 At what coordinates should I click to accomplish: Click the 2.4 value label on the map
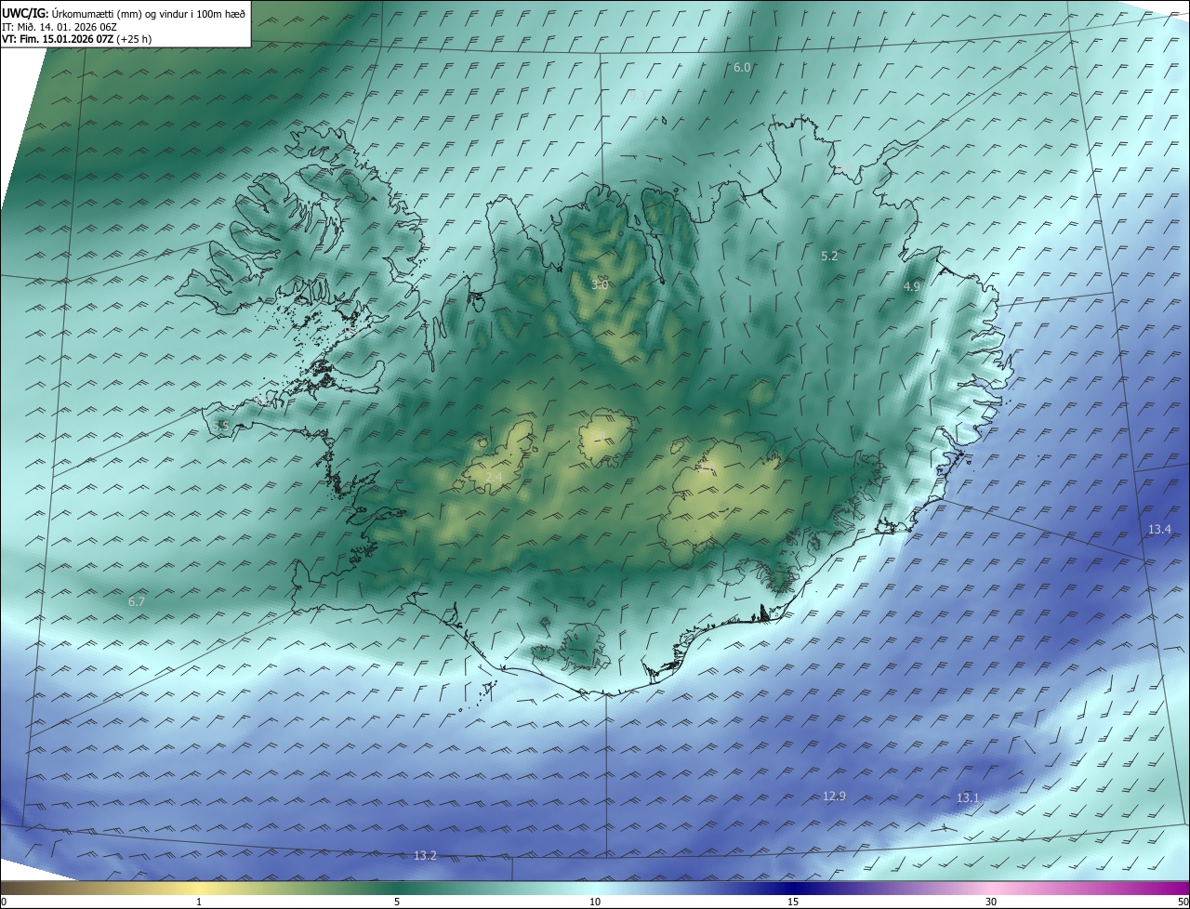click(x=494, y=478)
